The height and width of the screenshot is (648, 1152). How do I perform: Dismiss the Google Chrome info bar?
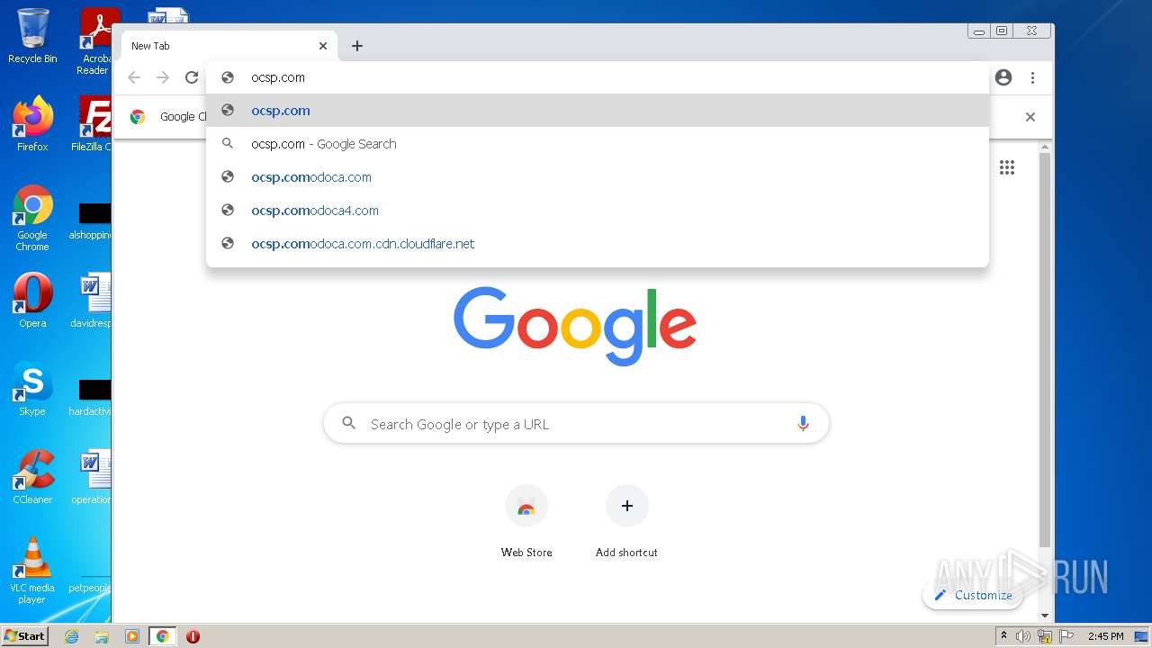(1030, 117)
